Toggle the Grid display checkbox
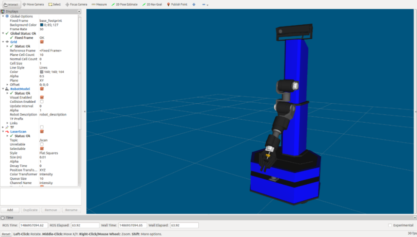Image resolution: width=417 pixels, height=237 pixels. click(42, 42)
